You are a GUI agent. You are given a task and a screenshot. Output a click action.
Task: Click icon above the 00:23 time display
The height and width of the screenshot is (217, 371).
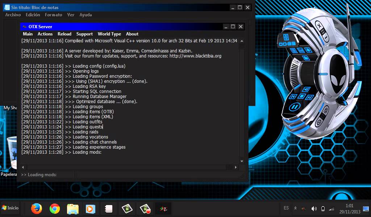[286, 37]
